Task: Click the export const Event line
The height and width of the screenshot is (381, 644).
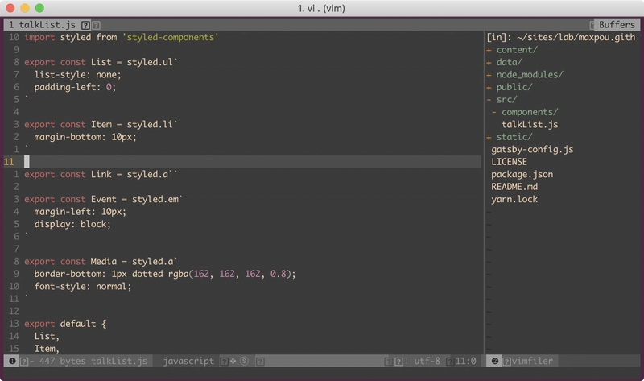Action: click(103, 199)
